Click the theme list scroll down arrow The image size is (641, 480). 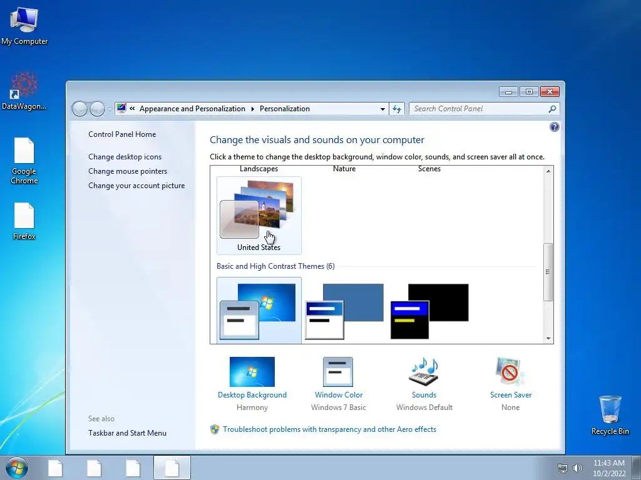[x=548, y=338]
